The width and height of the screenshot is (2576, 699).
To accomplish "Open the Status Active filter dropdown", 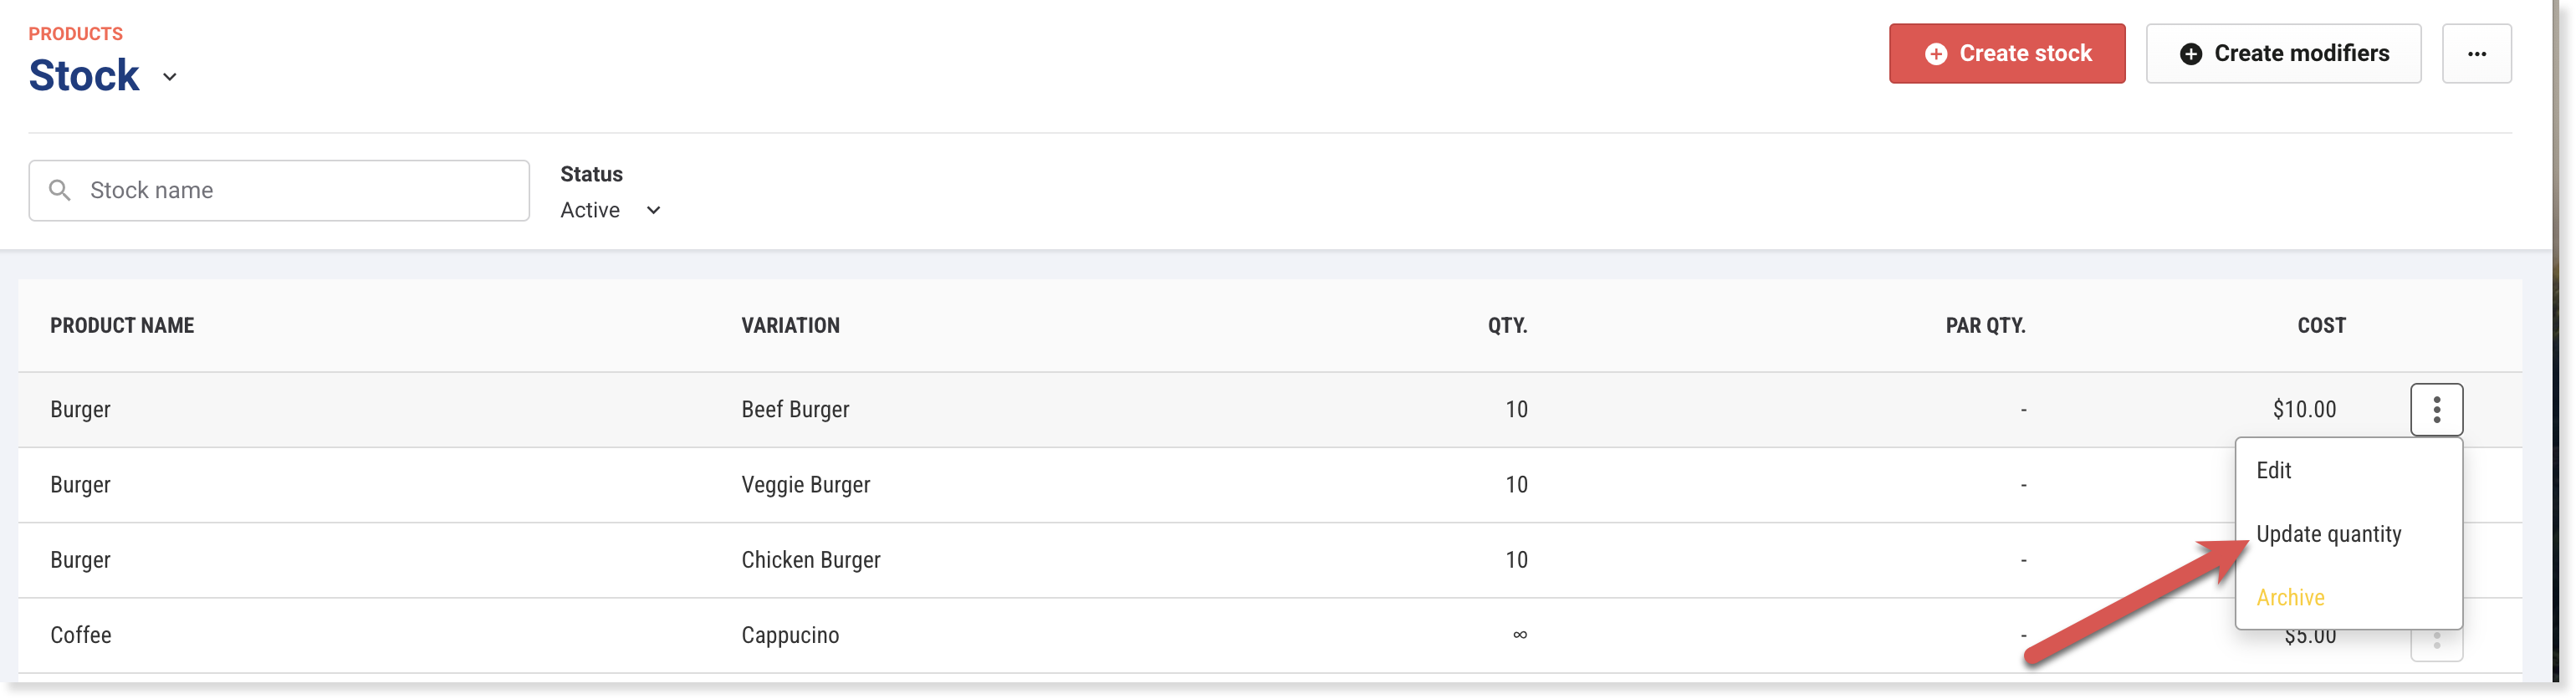I will (610, 210).
